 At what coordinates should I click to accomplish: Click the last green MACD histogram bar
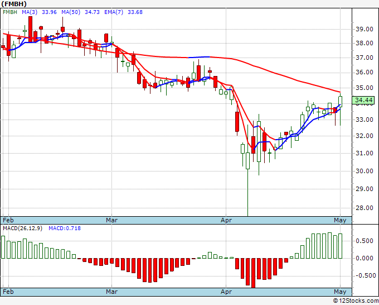(x=341, y=246)
